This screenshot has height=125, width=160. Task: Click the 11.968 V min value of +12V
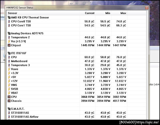(x=105, y=81)
